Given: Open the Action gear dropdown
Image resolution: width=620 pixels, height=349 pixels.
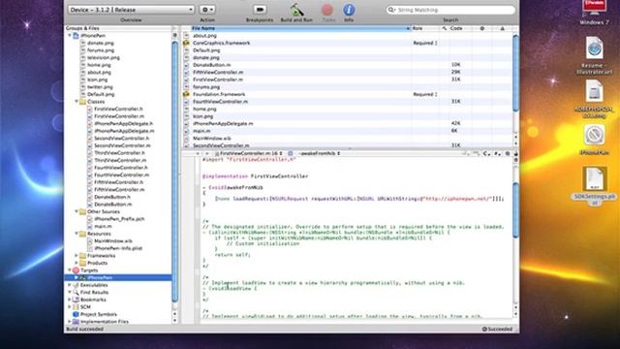Looking at the screenshot, I should (207, 10).
